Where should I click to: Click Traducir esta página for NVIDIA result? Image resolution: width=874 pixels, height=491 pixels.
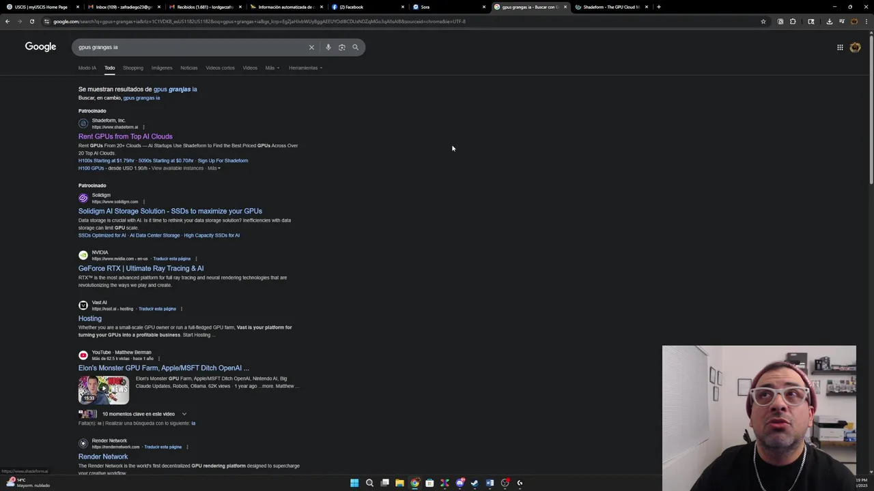tap(171, 258)
